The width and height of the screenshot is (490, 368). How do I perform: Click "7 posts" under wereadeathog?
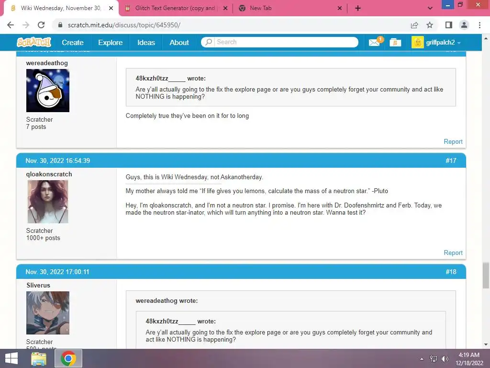coord(36,127)
